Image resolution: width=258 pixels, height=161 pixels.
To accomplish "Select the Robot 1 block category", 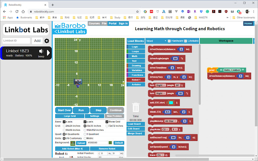I will click(x=136, y=80).
